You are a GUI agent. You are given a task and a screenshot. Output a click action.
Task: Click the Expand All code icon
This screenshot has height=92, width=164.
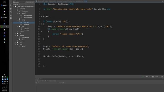coord(11,9)
